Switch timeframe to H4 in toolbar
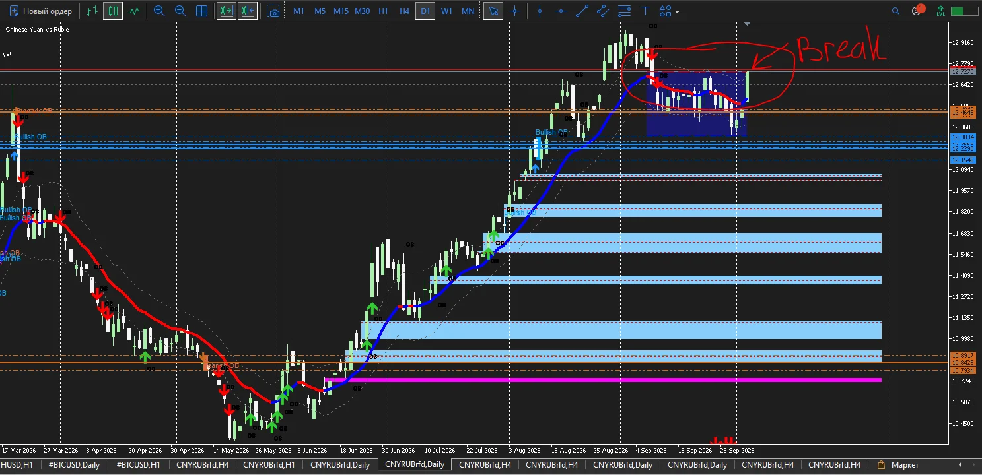Screen dimensions: 982x475 point(404,11)
